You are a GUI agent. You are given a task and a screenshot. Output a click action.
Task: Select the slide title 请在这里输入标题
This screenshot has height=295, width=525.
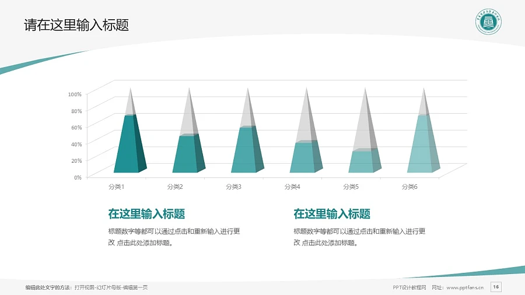(x=76, y=25)
